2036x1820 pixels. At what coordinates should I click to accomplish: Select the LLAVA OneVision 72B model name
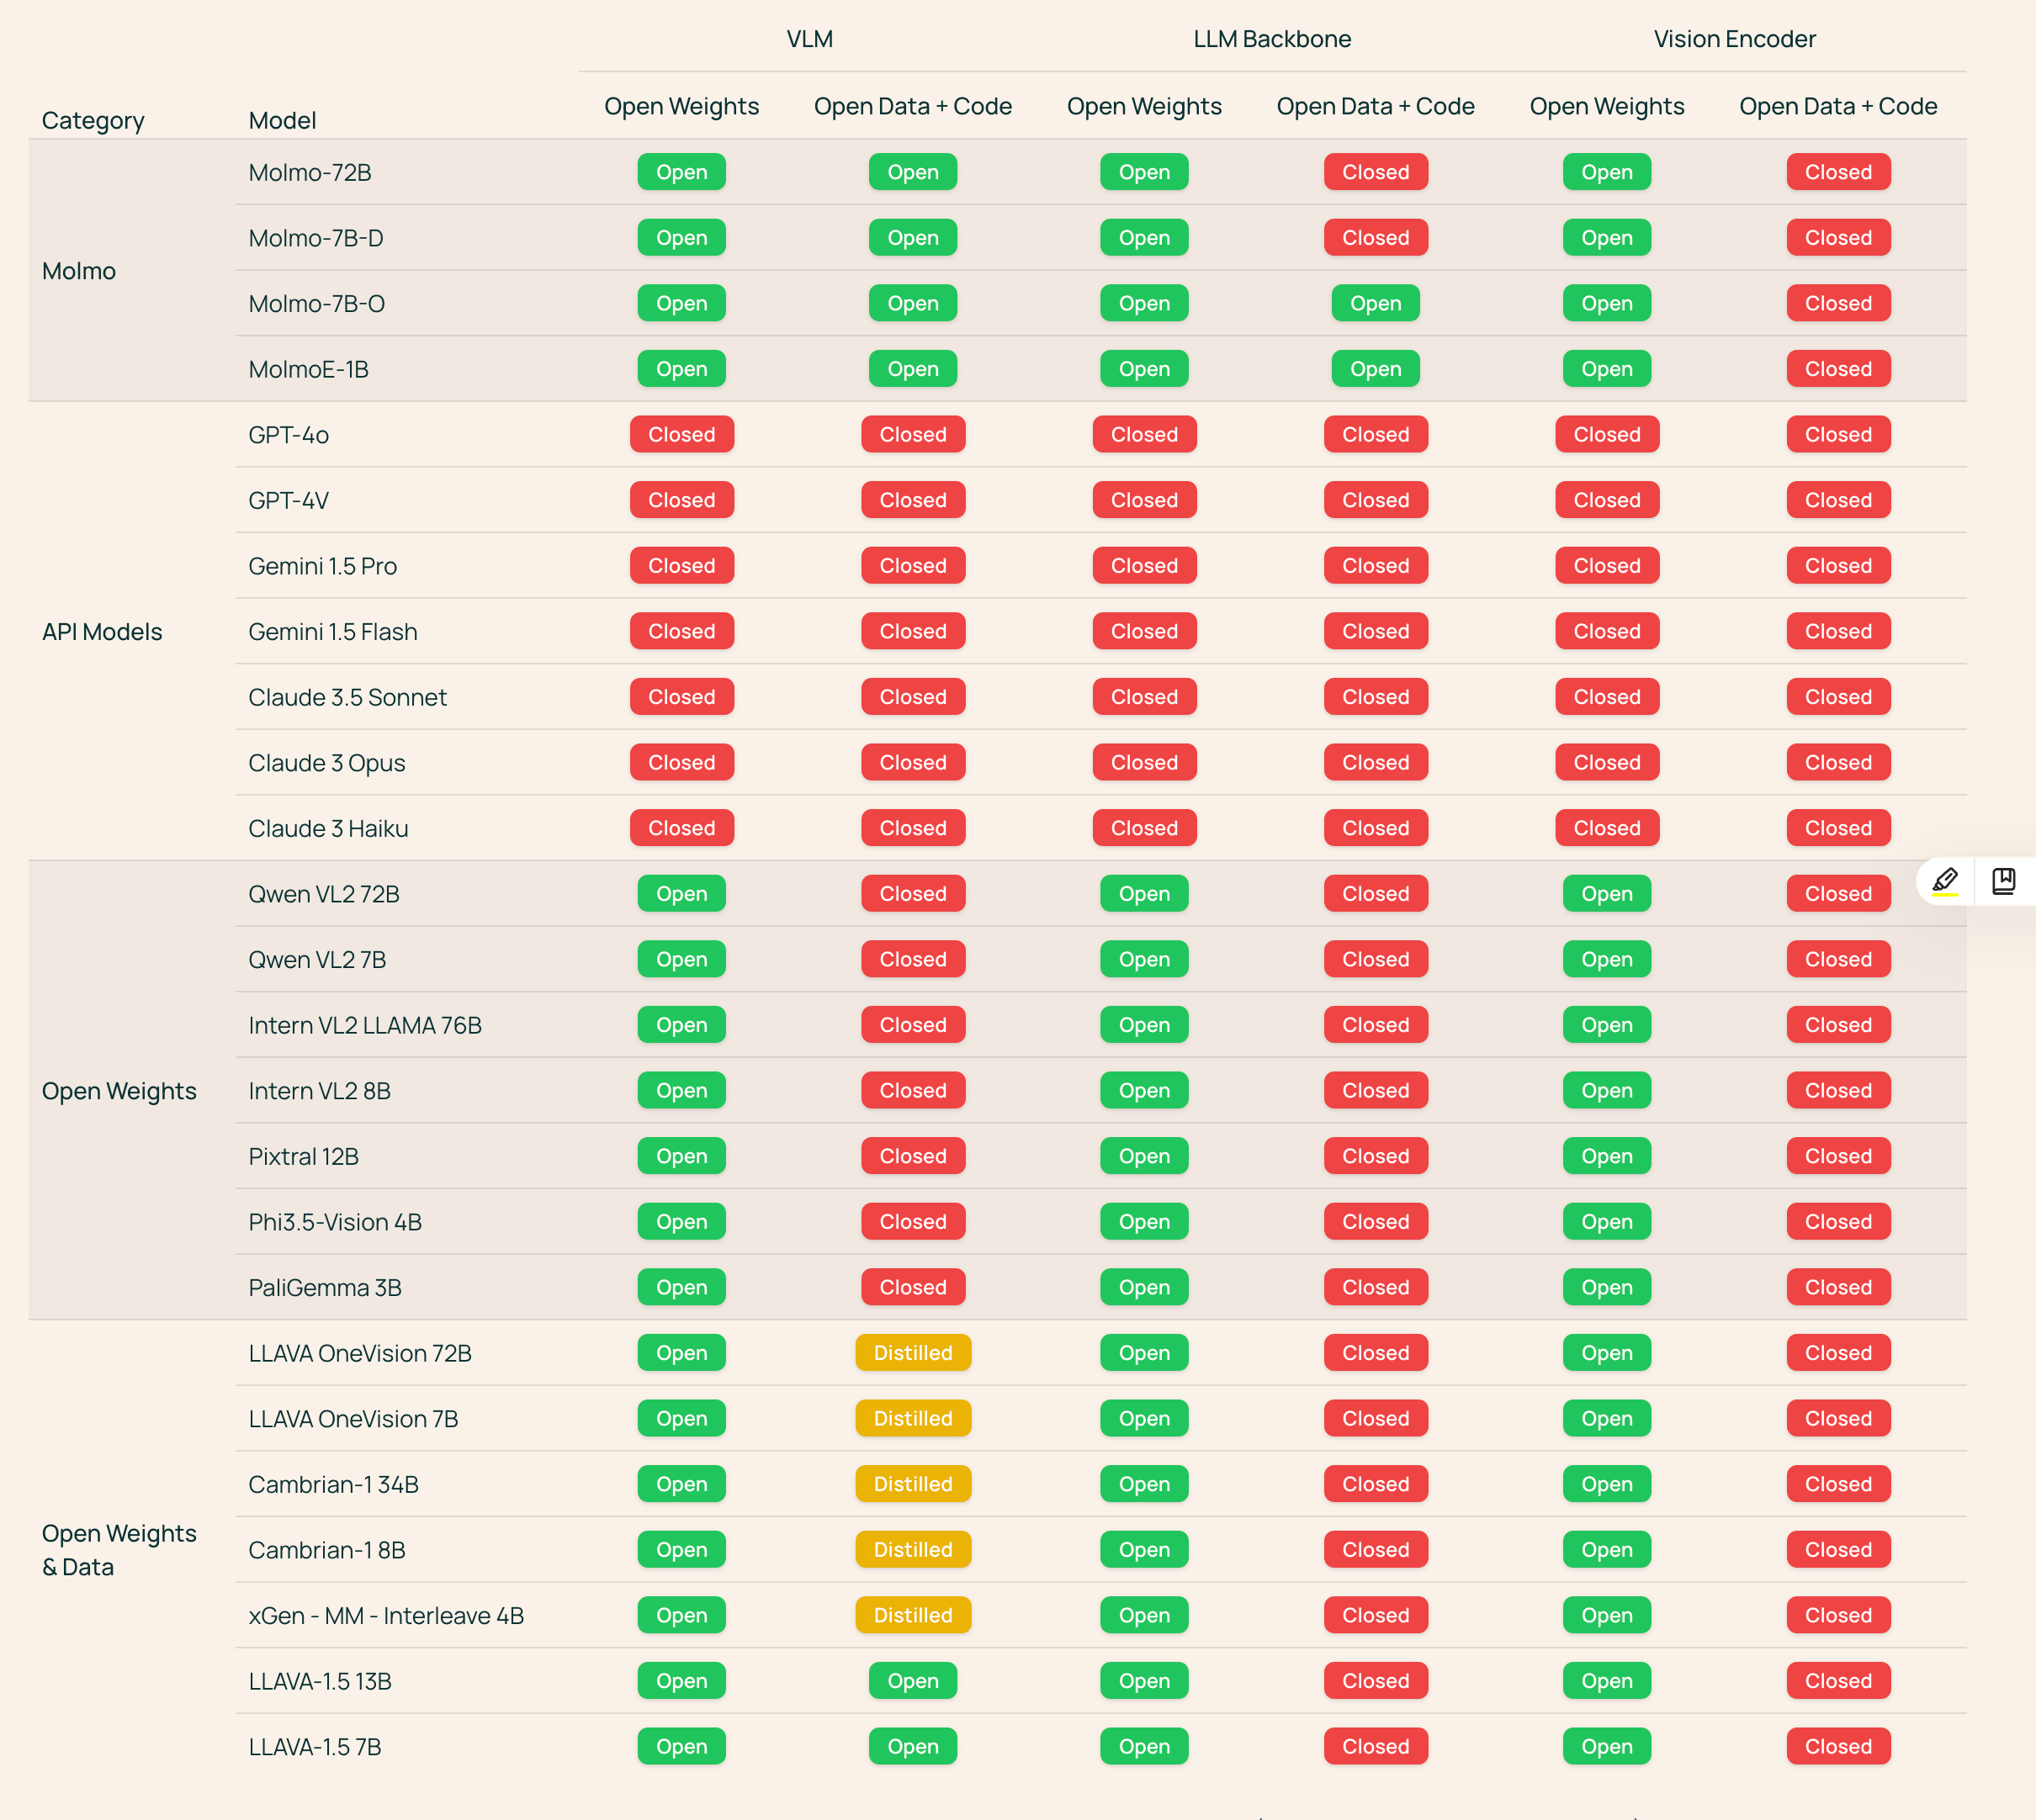[360, 1353]
